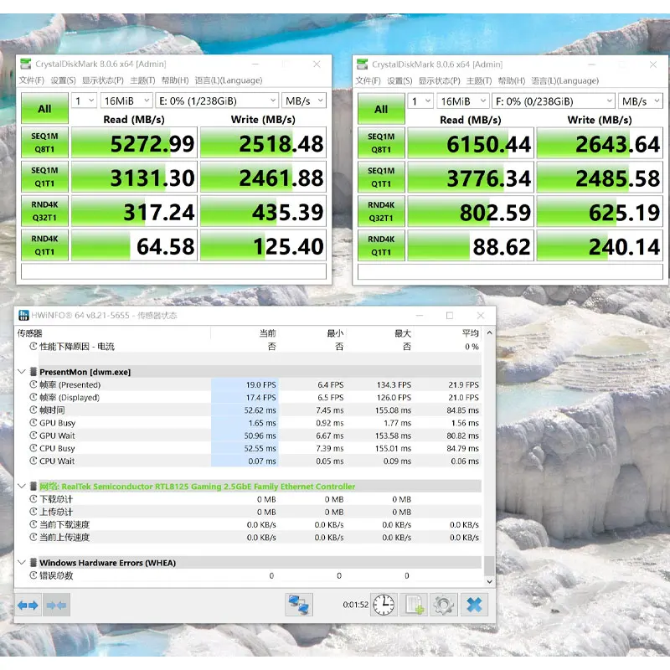Open 16MiB size dropdown in F: window
Image resolution: width=670 pixels, height=670 pixels.
tap(463, 101)
